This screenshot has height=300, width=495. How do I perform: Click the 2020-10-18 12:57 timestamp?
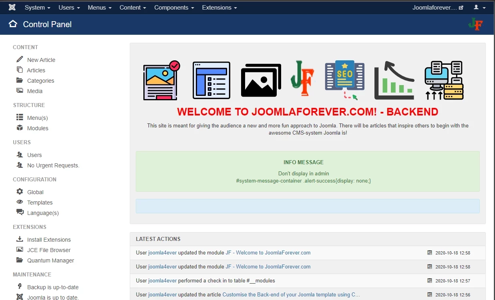[453, 280]
